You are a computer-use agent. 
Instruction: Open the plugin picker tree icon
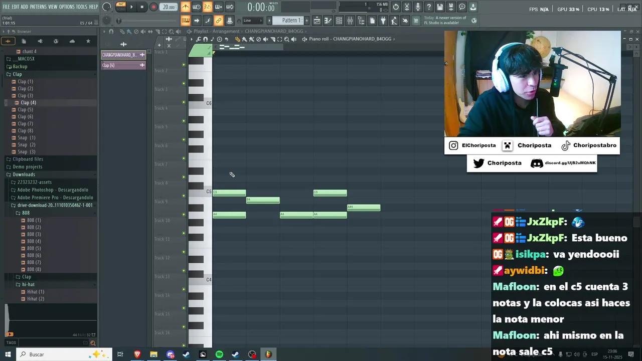361,21
